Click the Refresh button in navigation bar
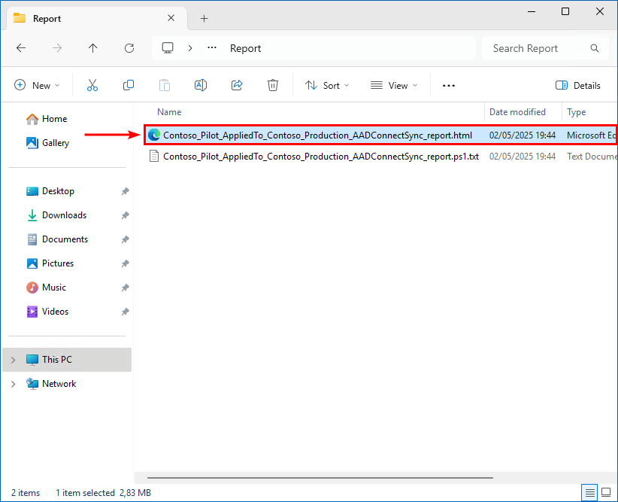618x502 pixels. [x=129, y=48]
